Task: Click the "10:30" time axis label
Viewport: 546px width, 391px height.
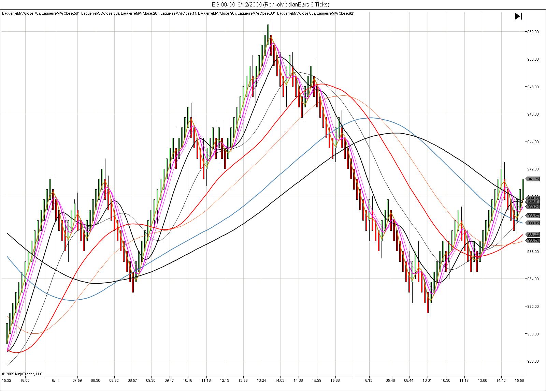Action: tap(446, 380)
